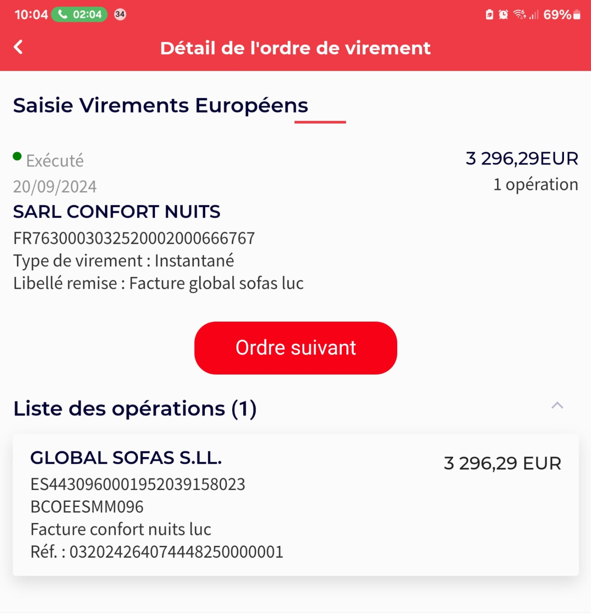Screen dimensions: 591x616
Task: Tap the ongoing call timer pill
Action: click(x=79, y=15)
